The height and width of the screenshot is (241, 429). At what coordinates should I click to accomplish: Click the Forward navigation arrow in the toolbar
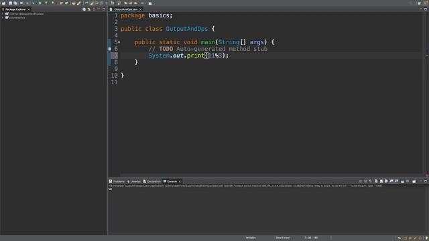[x=142, y=3]
